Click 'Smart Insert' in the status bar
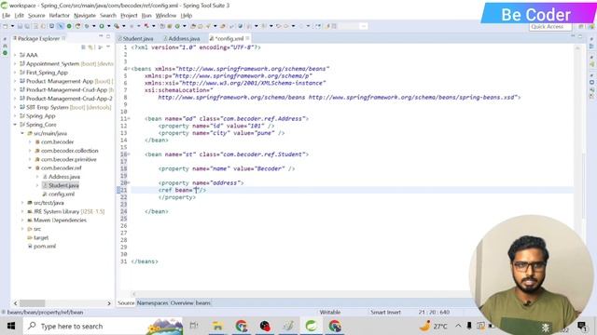This screenshot has width=597, height=335. 385,313
